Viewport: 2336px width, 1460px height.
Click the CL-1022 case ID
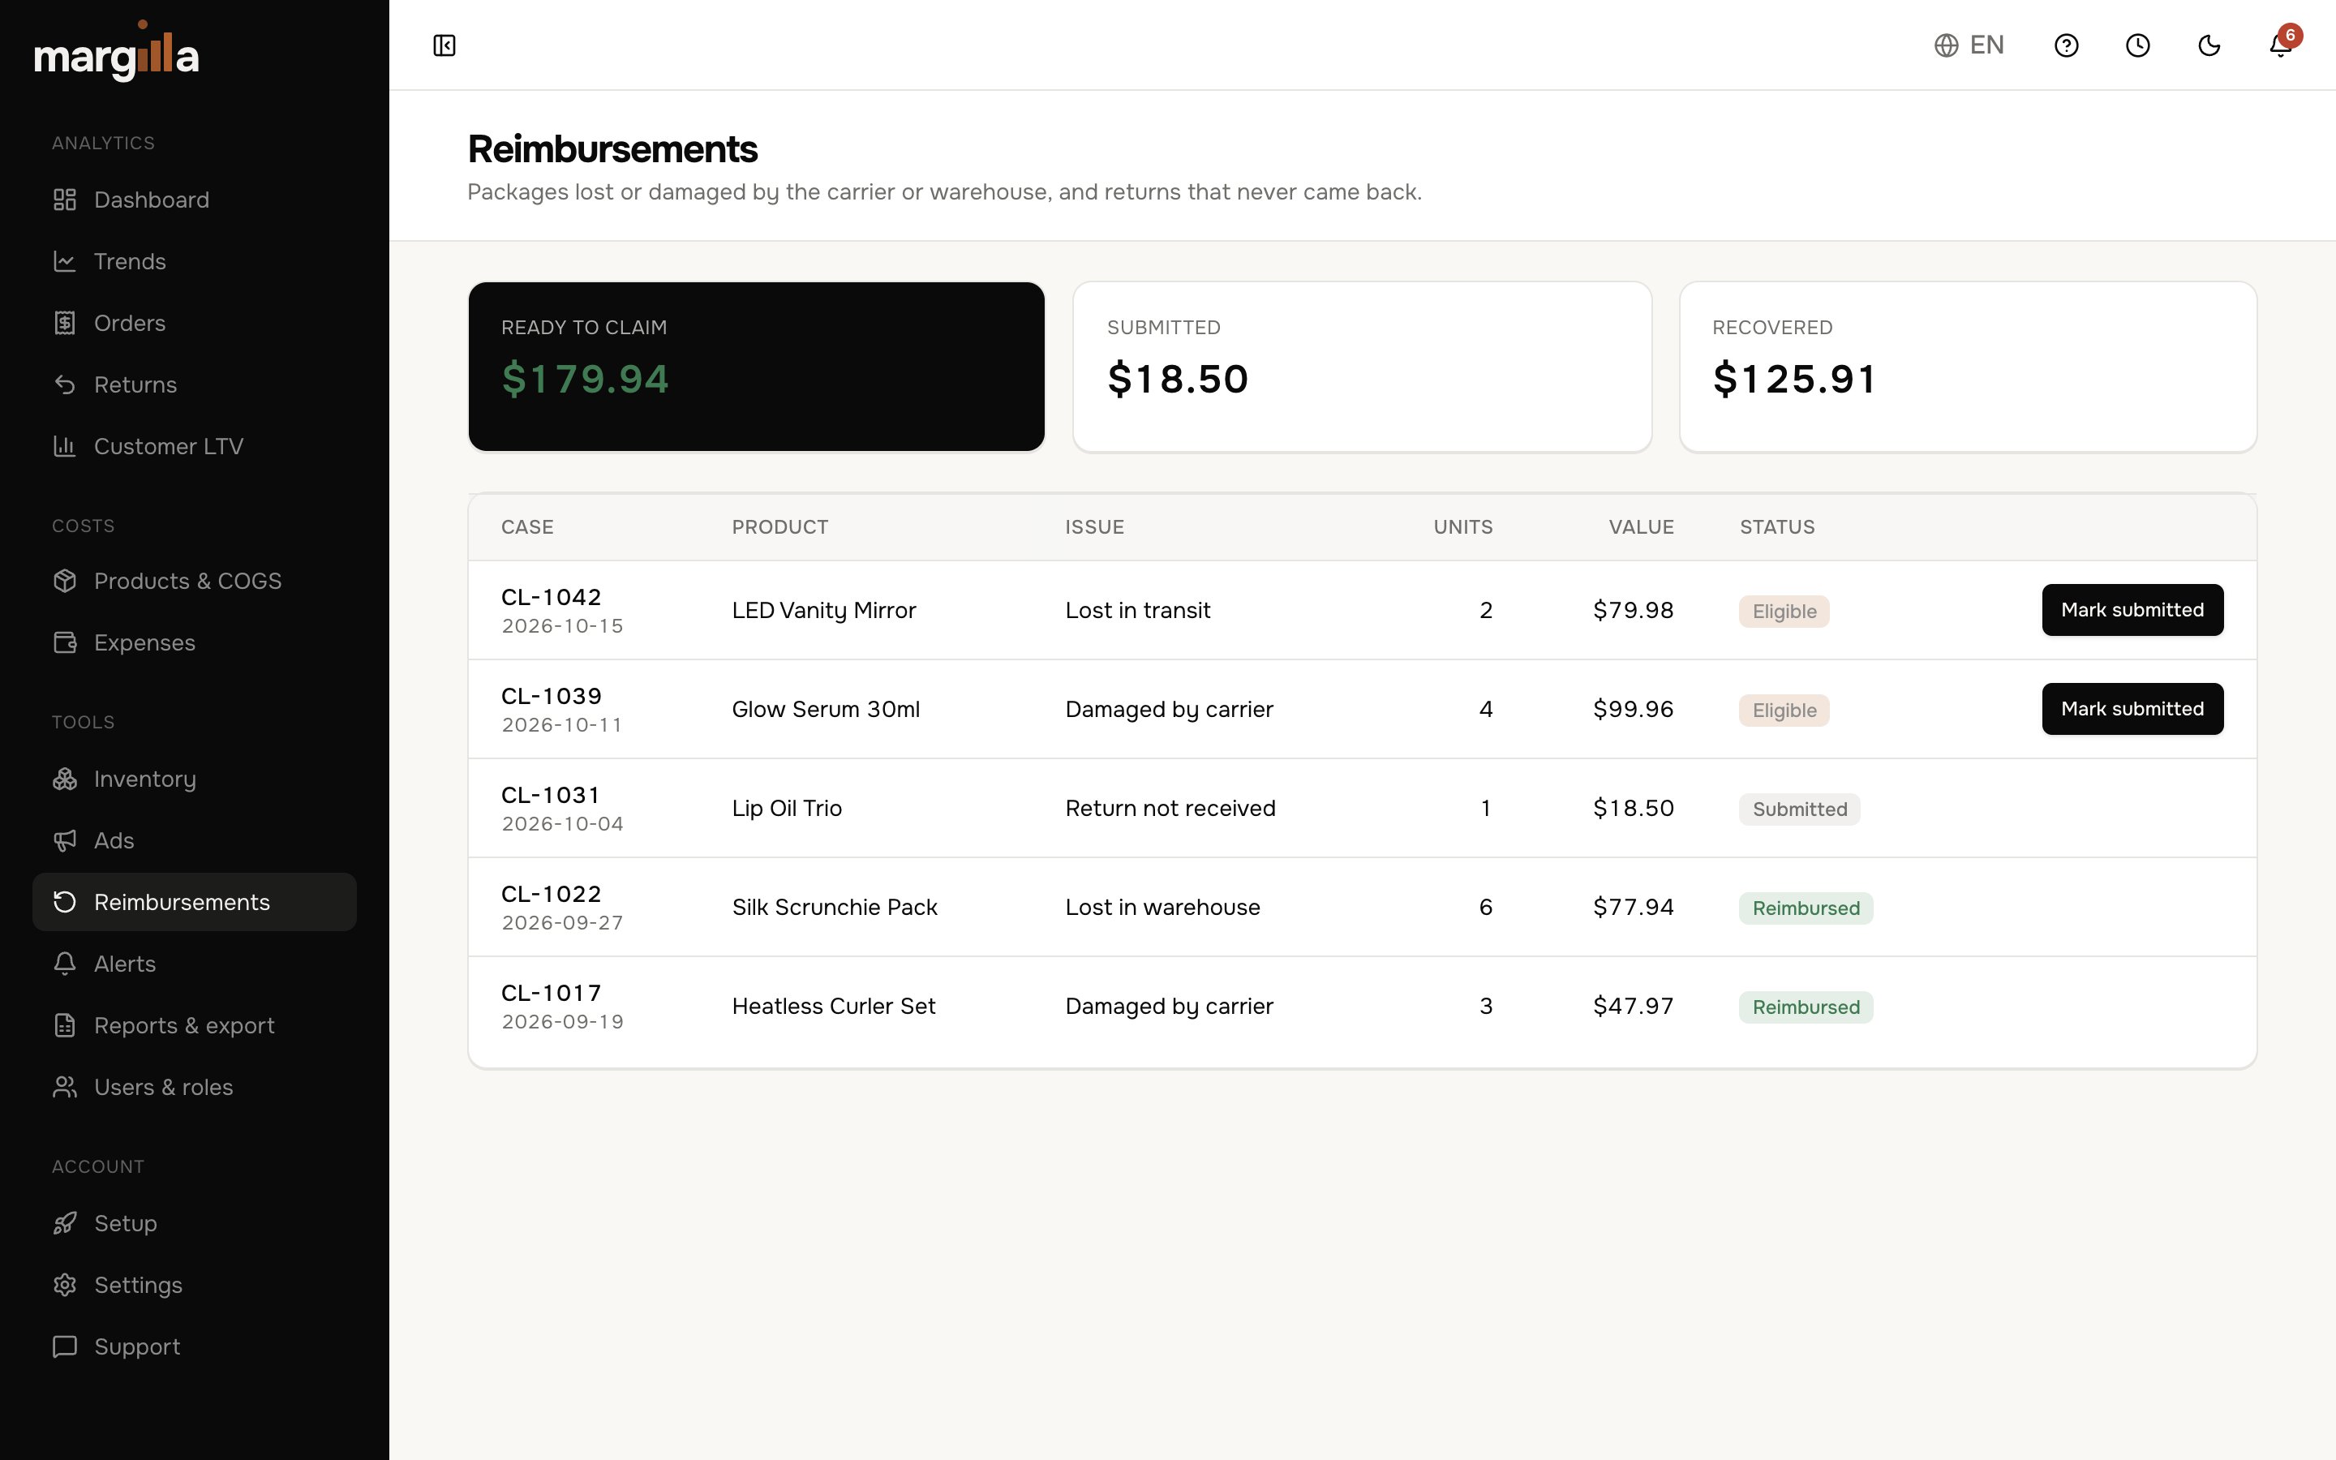point(550,894)
